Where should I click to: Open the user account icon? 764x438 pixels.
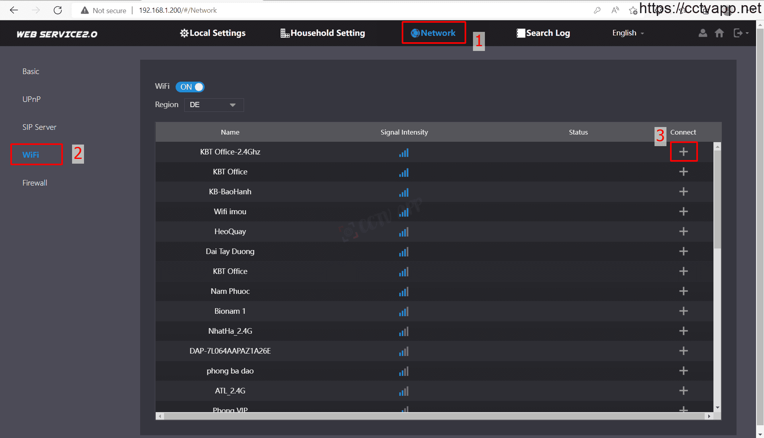tap(703, 33)
